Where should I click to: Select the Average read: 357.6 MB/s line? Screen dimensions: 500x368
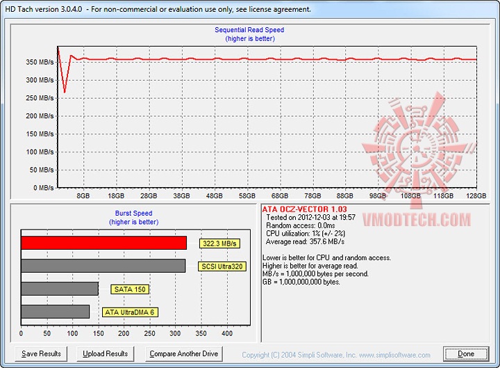pyautogui.click(x=305, y=241)
